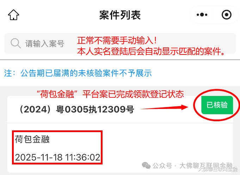Open case (2024)粤0305执12309号
The image size is (240, 175).
tap(76, 109)
